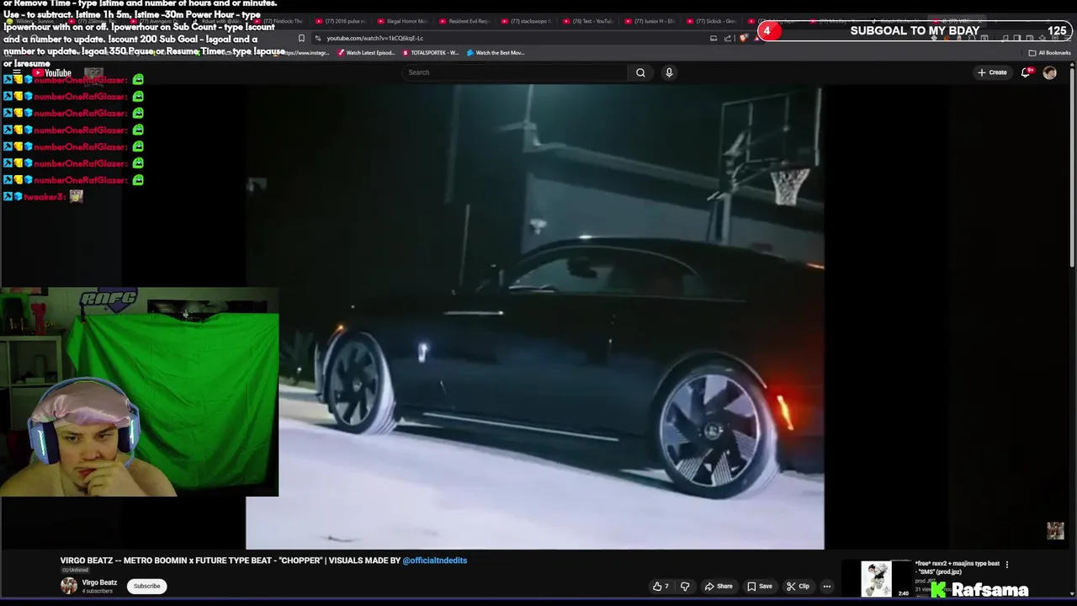
Task: Click the Share button under the video
Action: tap(719, 587)
